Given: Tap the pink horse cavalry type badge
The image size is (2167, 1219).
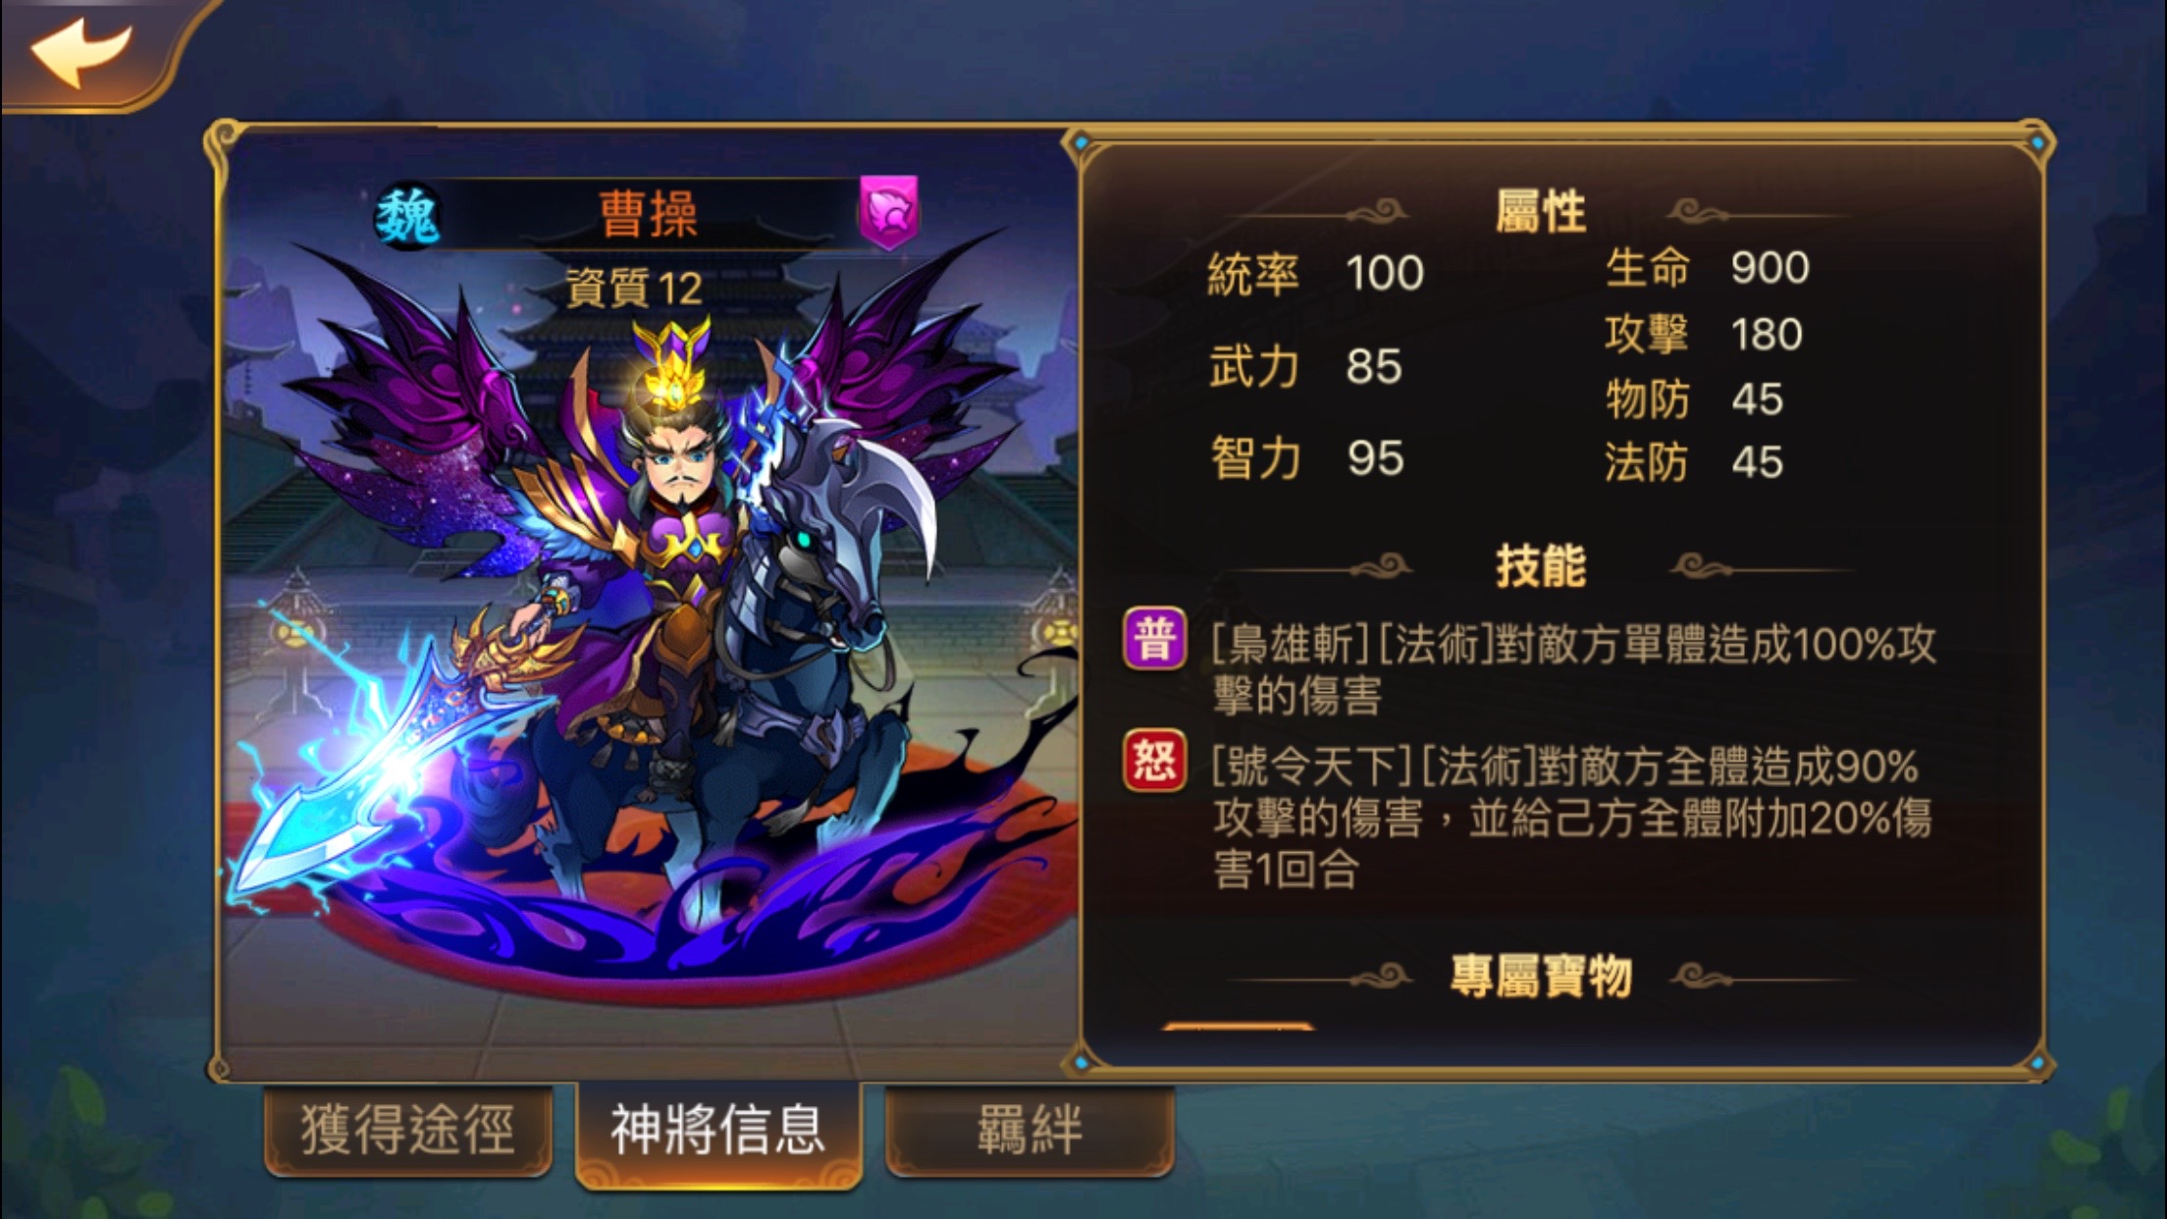Looking at the screenshot, I should click(x=889, y=212).
